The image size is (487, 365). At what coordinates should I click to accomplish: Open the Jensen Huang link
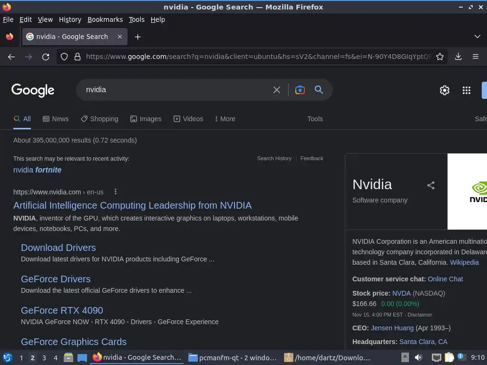[392, 328]
